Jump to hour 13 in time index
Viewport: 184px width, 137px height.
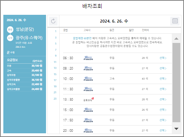tap(55, 68)
